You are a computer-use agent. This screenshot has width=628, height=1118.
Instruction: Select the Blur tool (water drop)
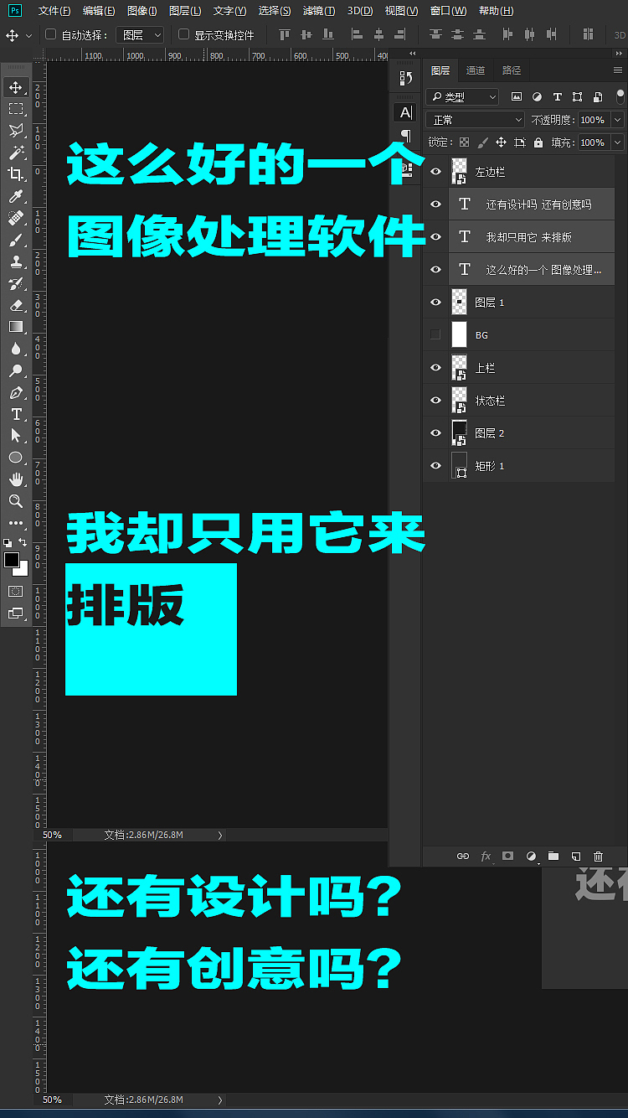click(16, 349)
